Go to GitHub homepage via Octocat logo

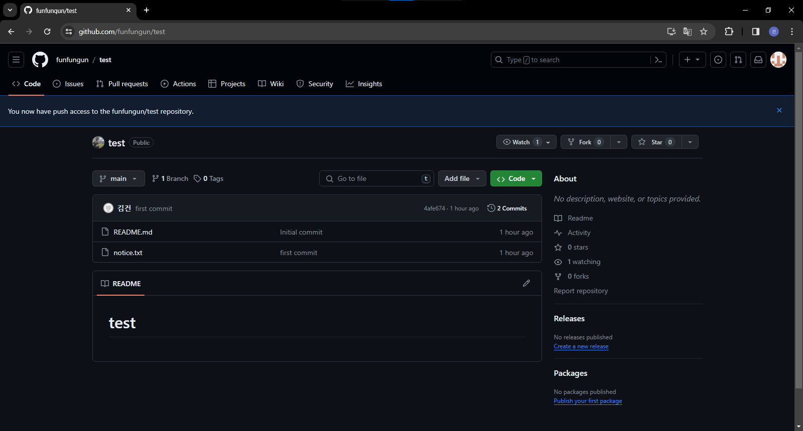point(40,60)
